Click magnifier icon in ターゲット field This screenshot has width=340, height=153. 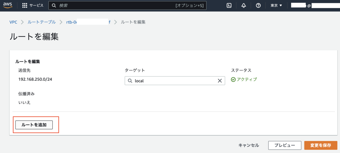[130, 81]
